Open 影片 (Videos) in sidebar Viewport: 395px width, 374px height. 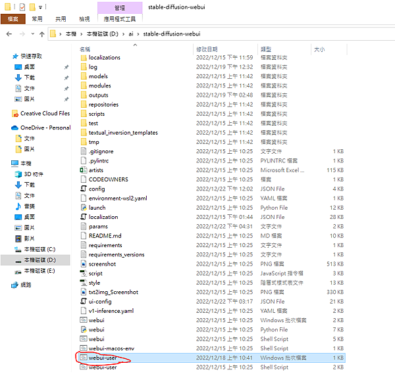click(29, 239)
